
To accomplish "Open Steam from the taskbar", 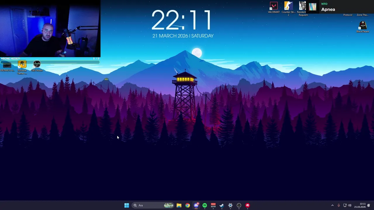I will coord(222,205).
